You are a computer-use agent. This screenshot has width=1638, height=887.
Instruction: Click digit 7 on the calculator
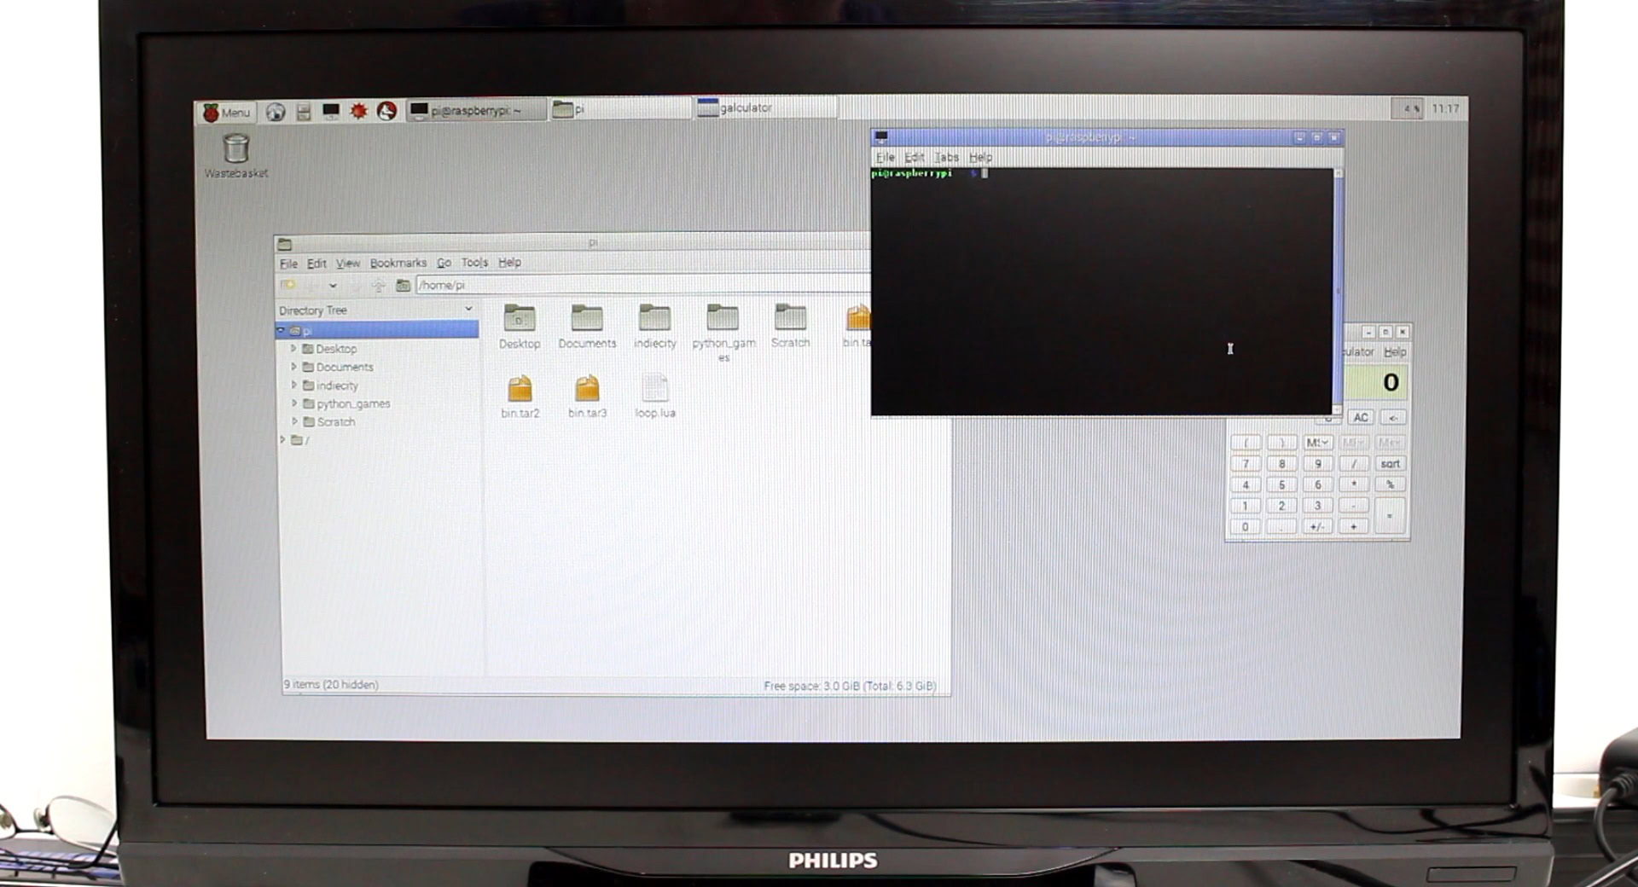tap(1246, 464)
